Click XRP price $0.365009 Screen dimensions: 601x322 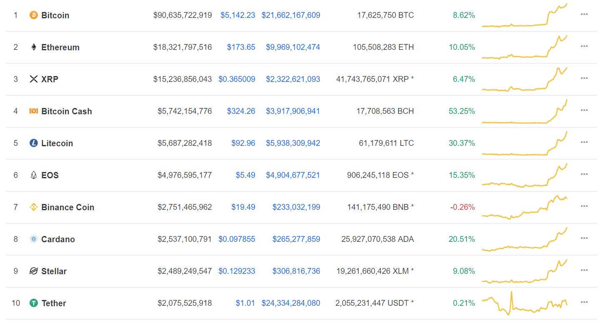(237, 79)
